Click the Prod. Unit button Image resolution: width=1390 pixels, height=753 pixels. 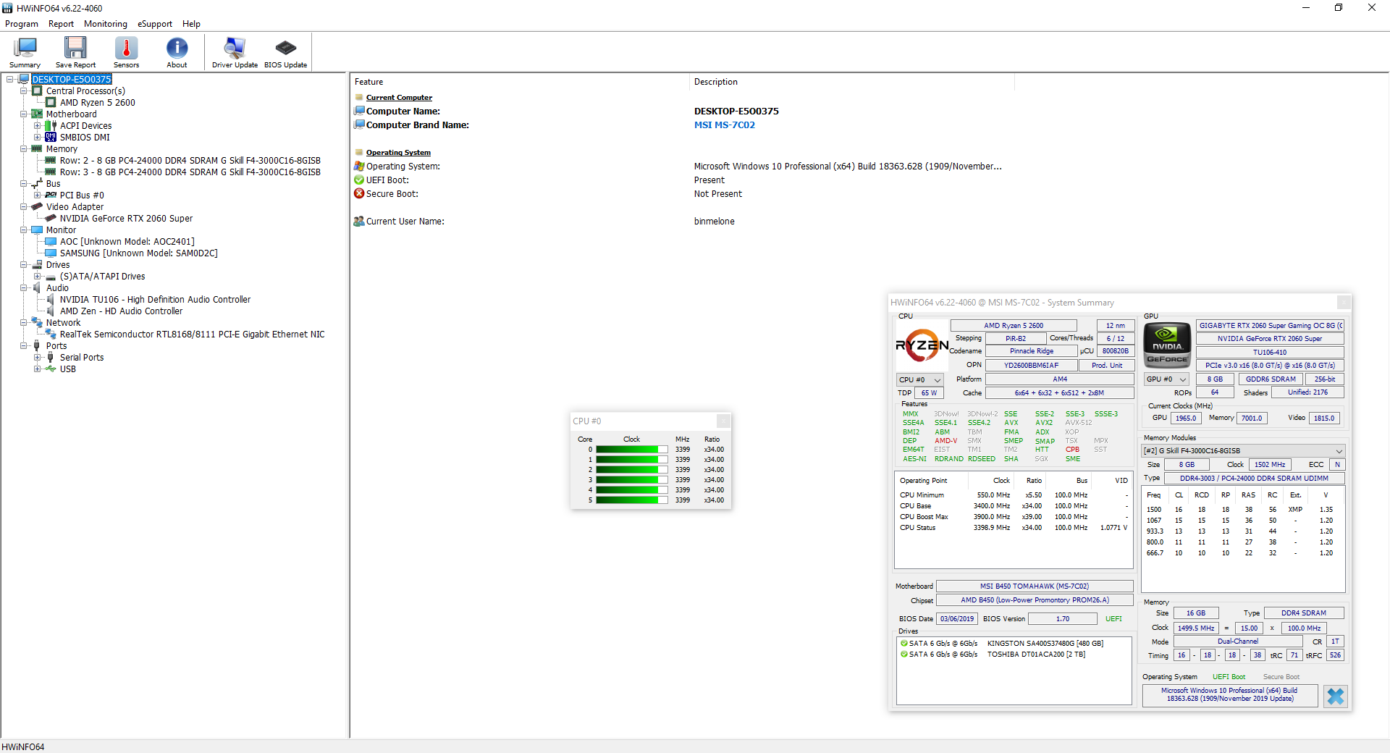pos(1107,366)
